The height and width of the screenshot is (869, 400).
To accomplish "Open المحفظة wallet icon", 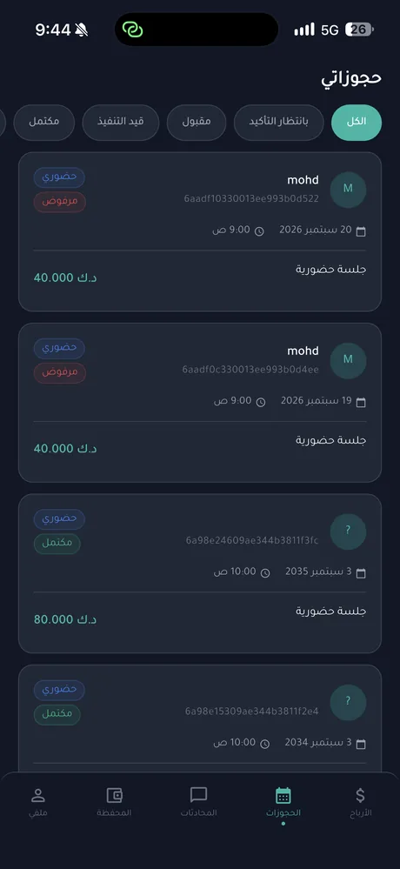I will tap(114, 795).
